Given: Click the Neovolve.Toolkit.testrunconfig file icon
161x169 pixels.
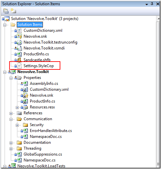Looking at the screenshot, I should coord(19,42).
